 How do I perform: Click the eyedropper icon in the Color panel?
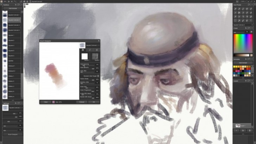(x=251, y=32)
